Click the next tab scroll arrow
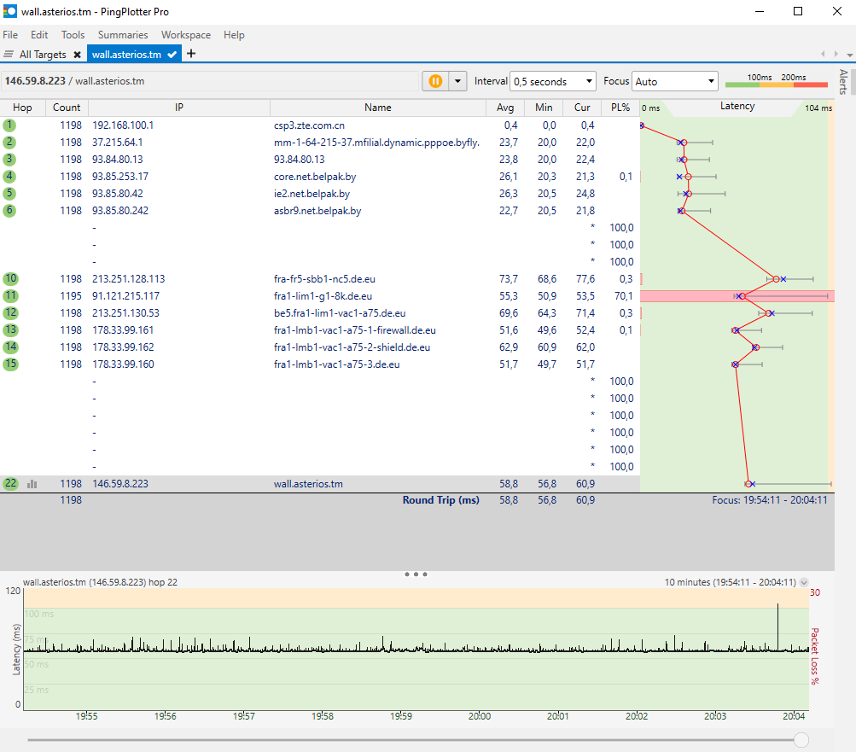This screenshot has height=752, width=856. [x=836, y=54]
